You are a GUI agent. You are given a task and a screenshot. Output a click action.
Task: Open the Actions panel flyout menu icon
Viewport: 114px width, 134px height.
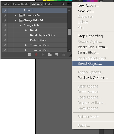(69, 4)
